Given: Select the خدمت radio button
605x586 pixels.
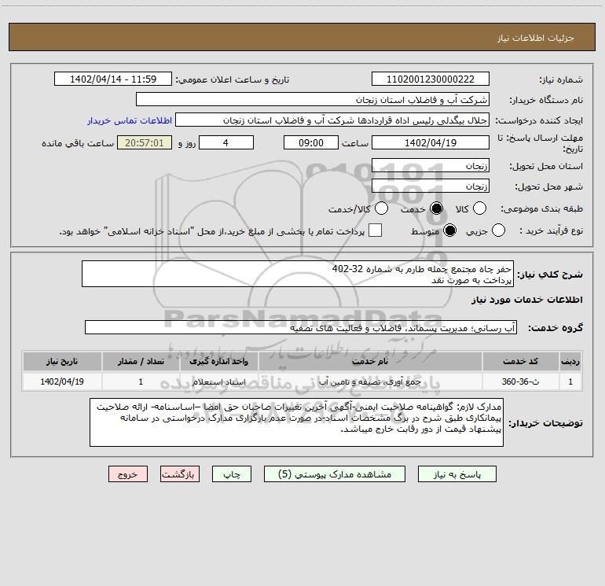Looking at the screenshot, I should [x=436, y=208].
